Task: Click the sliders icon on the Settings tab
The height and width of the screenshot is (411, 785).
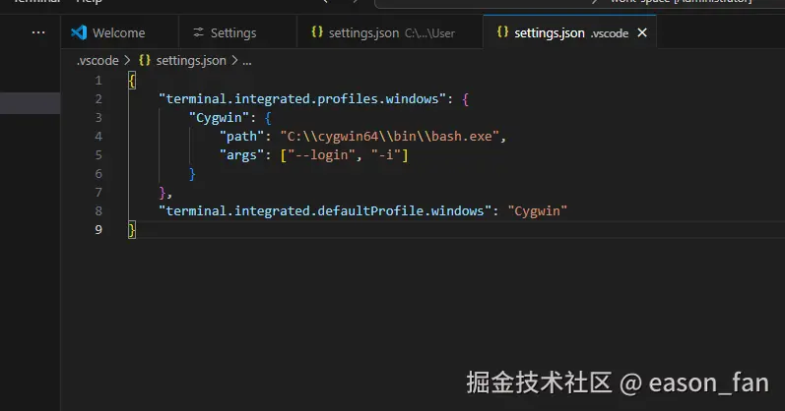Action: coord(198,32)
